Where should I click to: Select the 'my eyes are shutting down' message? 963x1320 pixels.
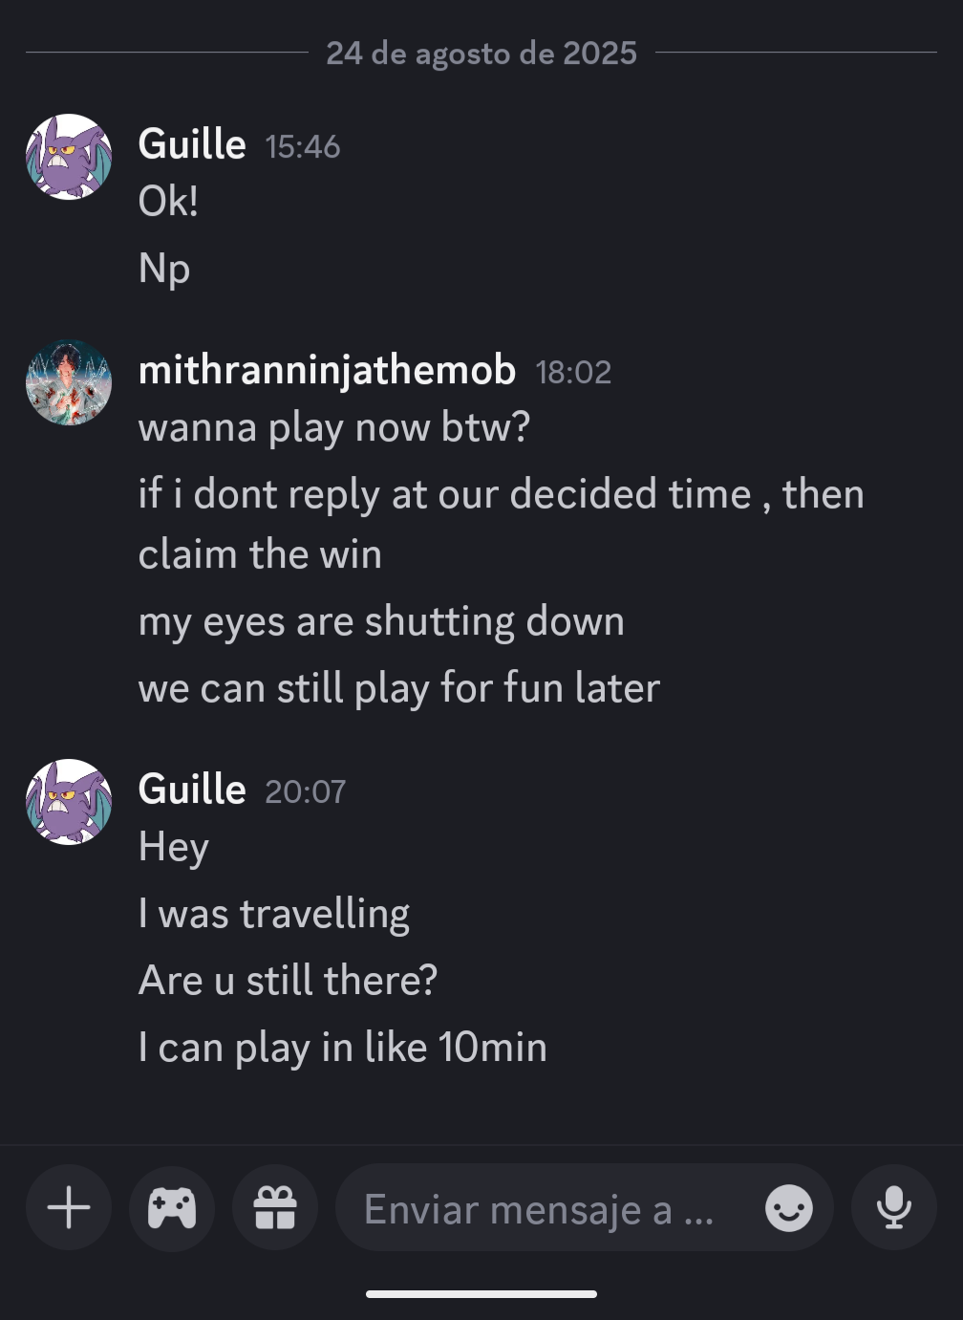pos(381,622)
